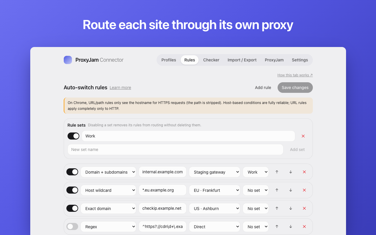The height and width of the screenshot is (235, 376).
Task: Disable the internal.example.com rule toggle
Action: [72, 172]
